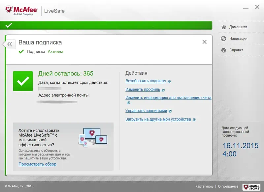The width and height of the screenshot is (264, 192).
Task: Close the McAfee LiveSafe window
Action: click(257, 7)
